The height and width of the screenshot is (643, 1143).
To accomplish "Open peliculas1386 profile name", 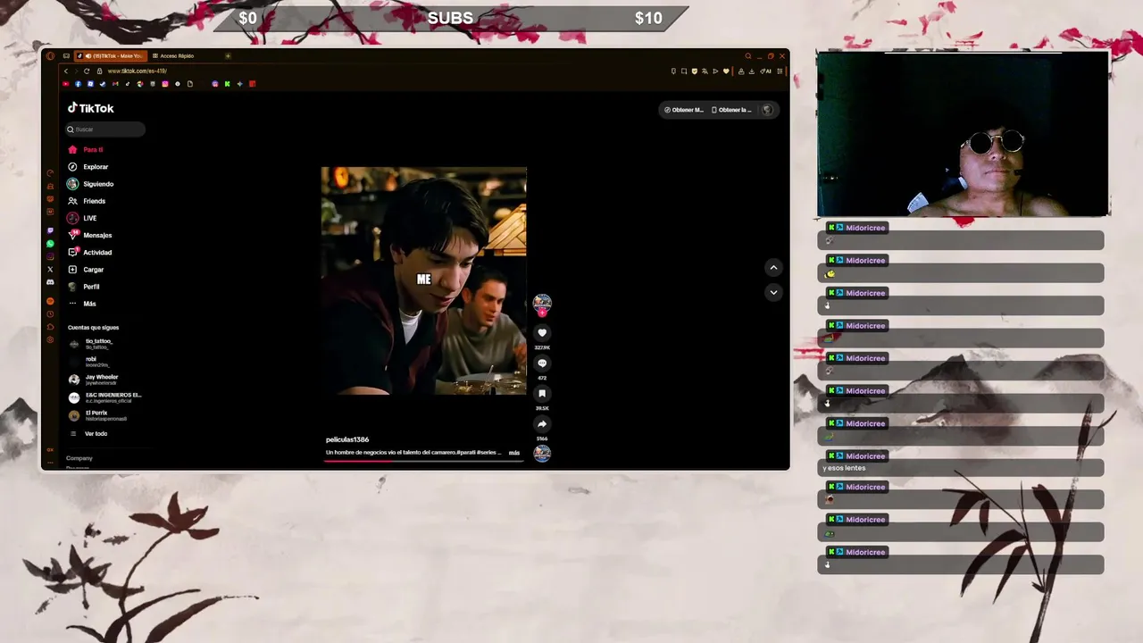I will 347,439.
